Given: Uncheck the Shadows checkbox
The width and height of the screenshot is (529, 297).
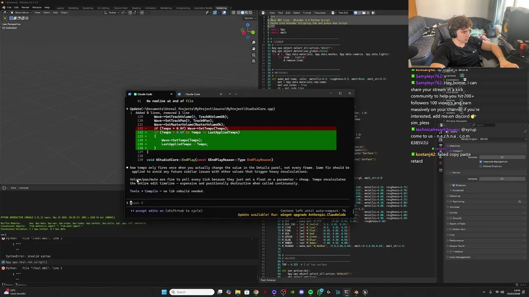Looking at the screenshot, I should (453, 185).
